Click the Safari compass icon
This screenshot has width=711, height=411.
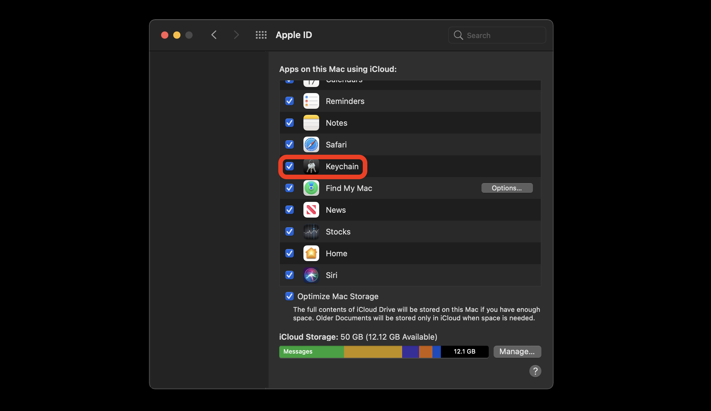pyautogui.click(x=311, y=144)
